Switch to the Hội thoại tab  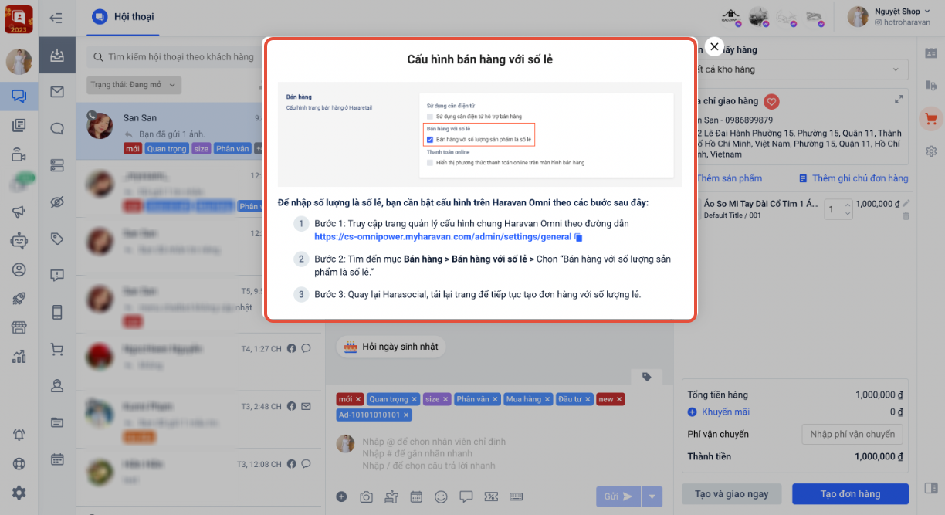[124, 17]
